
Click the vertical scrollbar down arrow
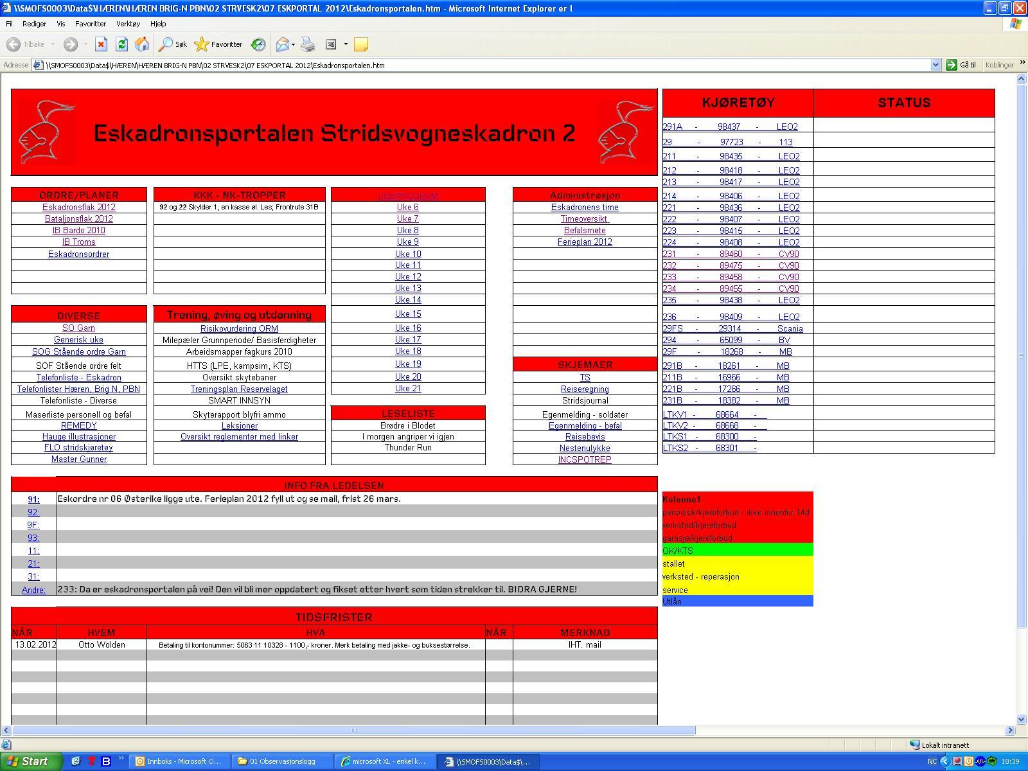pos(1022,720)
